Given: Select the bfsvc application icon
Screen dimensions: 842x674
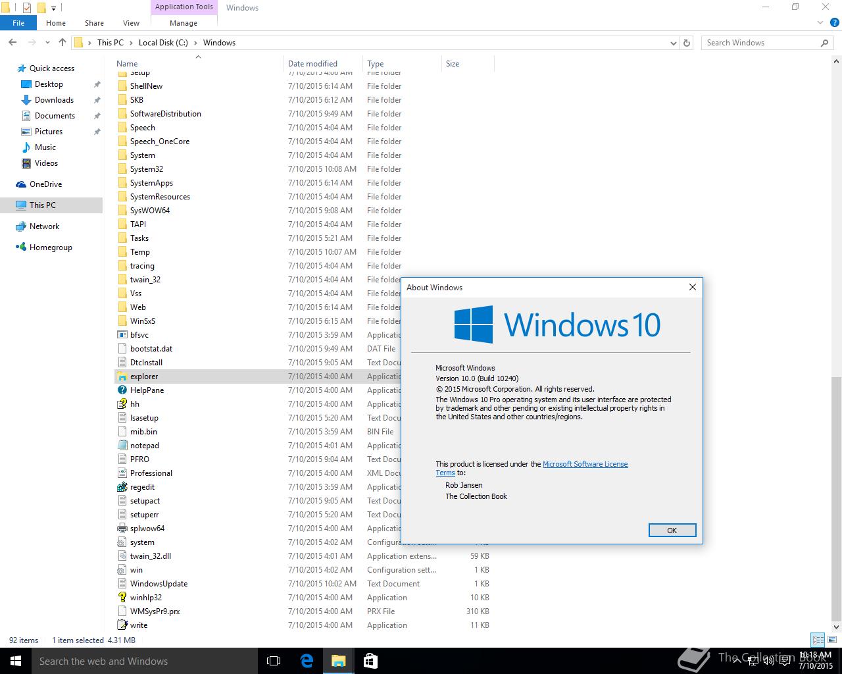Looking at the screenshot, I should 122,335.
